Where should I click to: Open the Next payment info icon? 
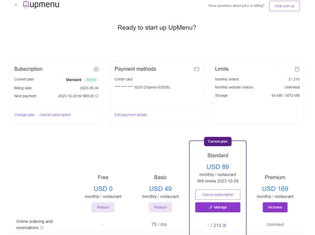pyautogui.click(x=97, y=95)
